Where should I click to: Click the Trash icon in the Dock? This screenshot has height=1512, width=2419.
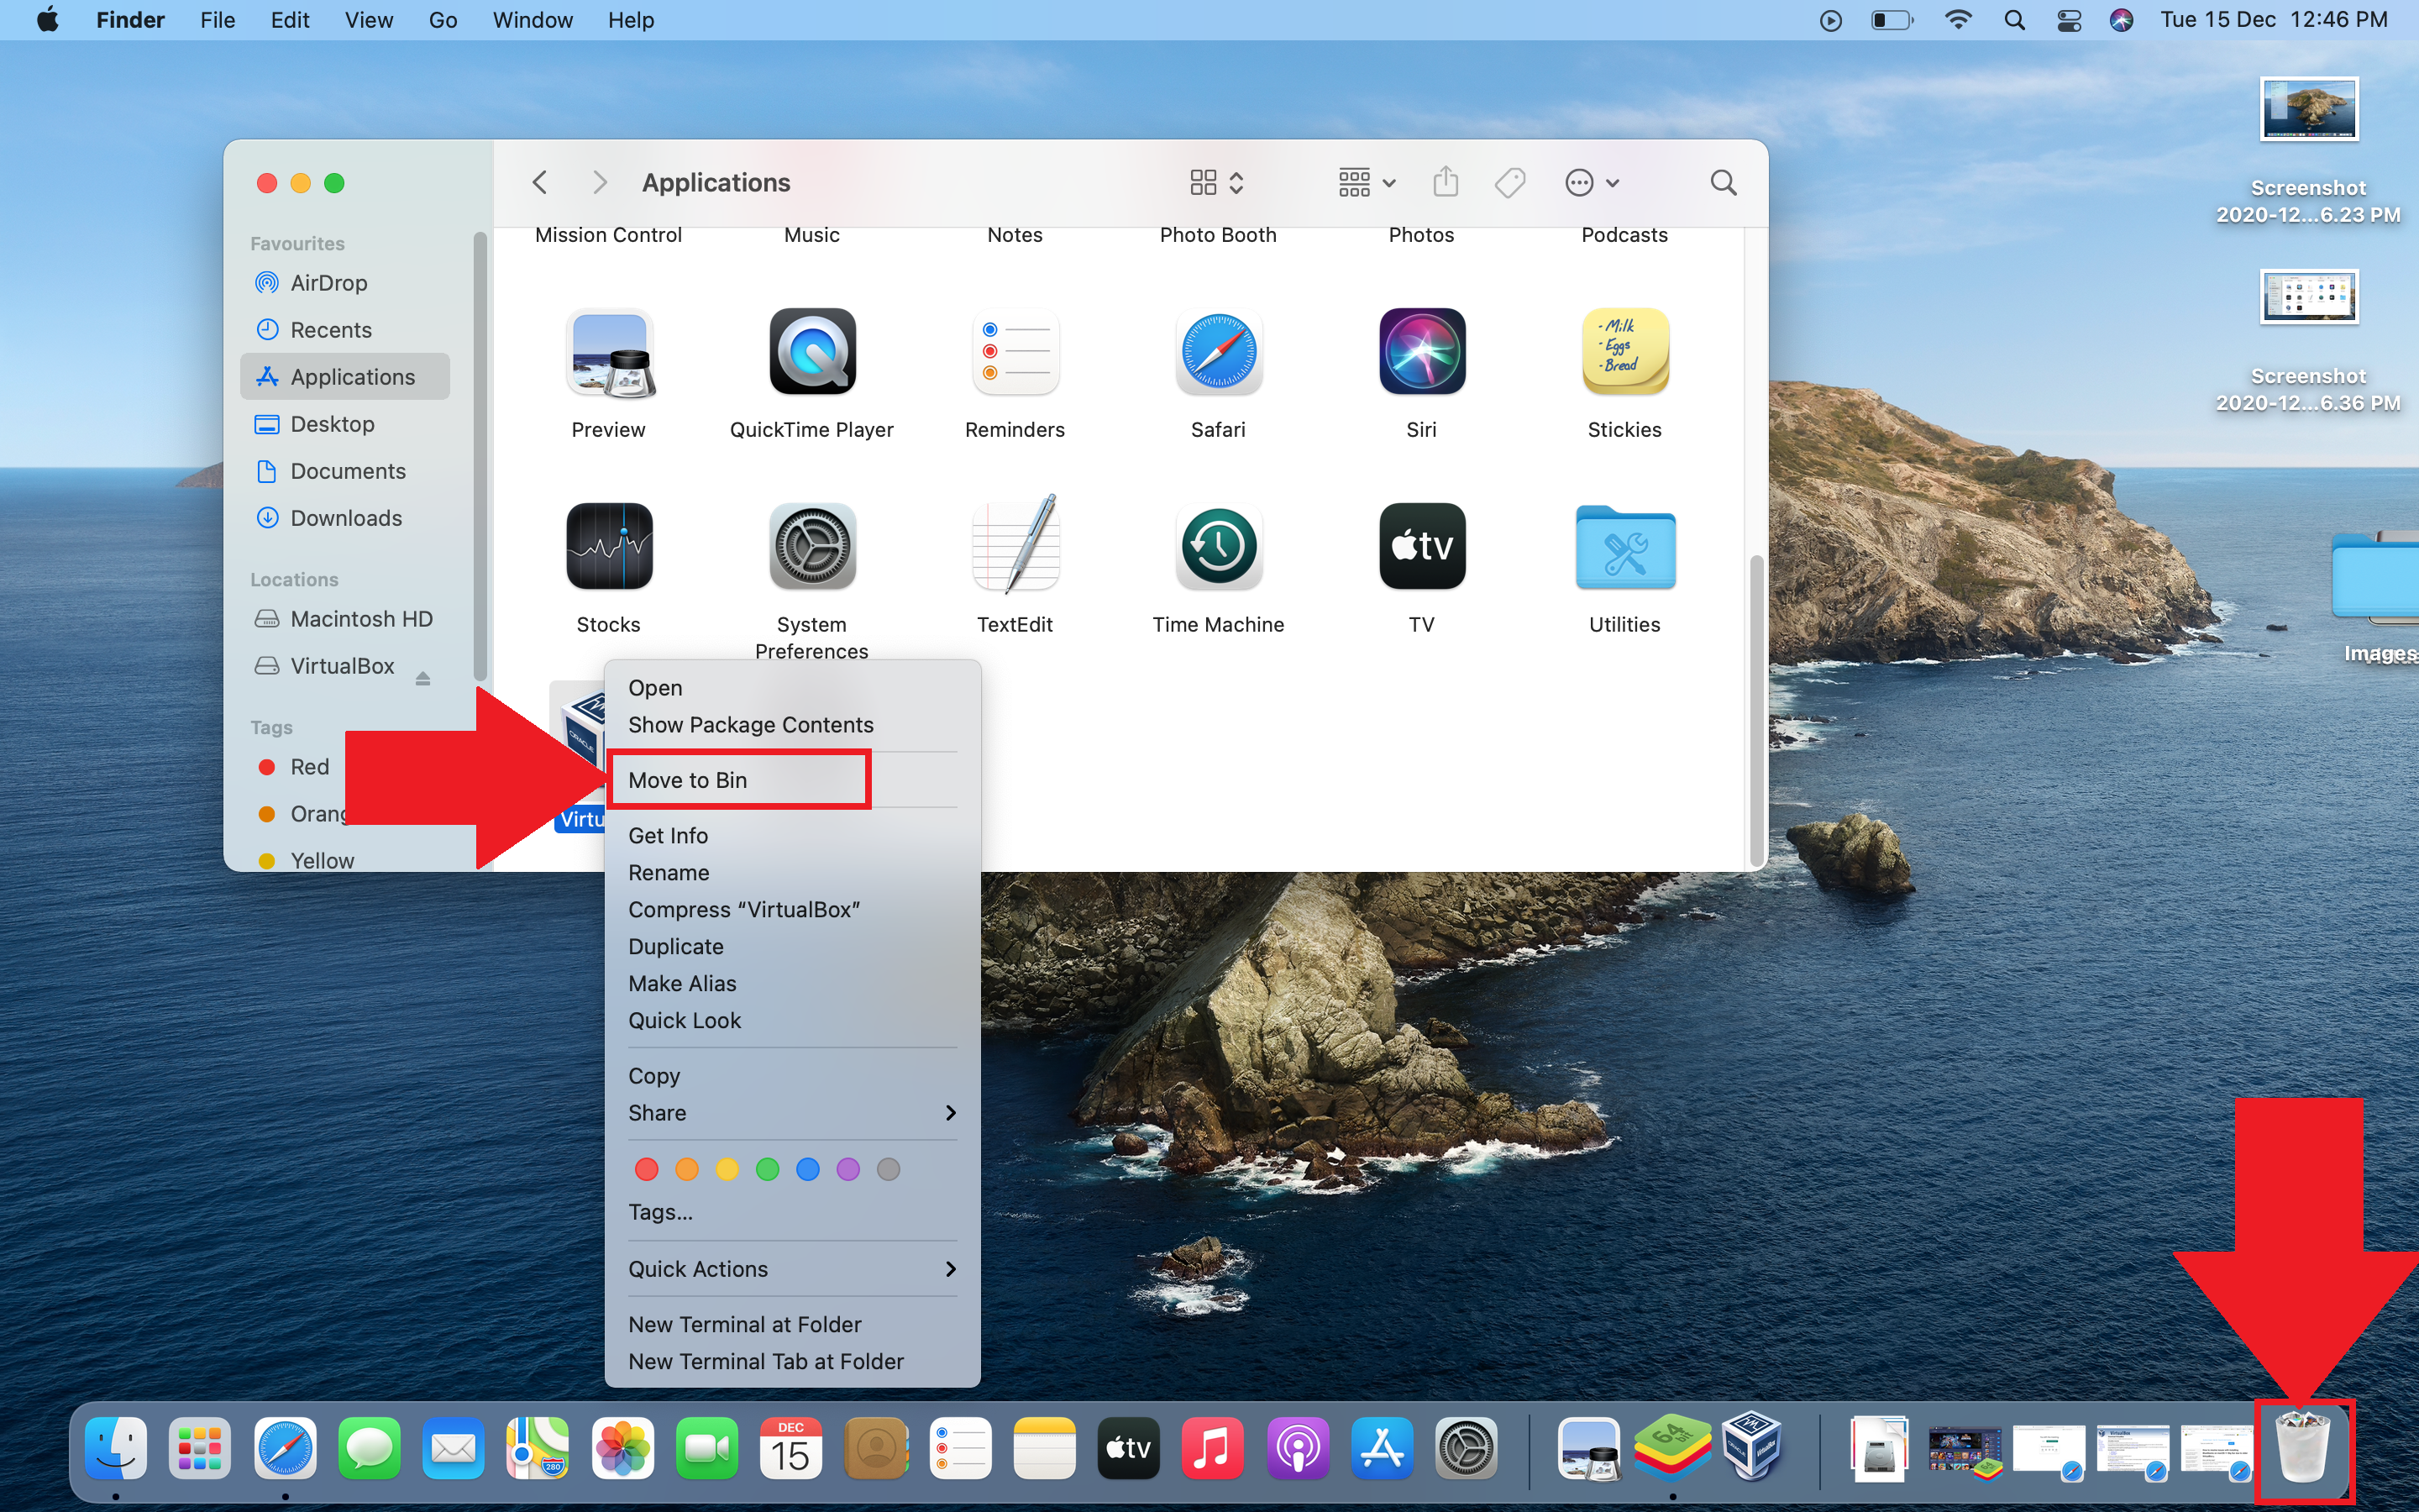(x=2299, y=1446)
